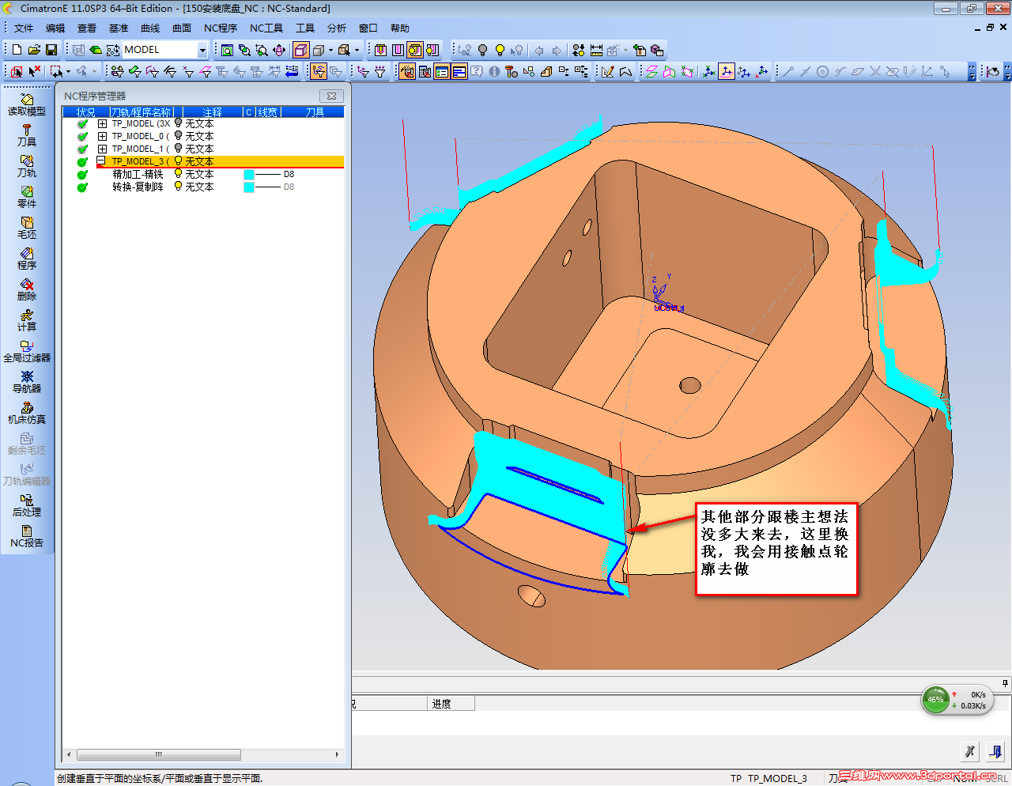The image size is (1012, 786).
Task: Select the 毛坯 (stock) sidebar tool
Action: click(27, 229)
